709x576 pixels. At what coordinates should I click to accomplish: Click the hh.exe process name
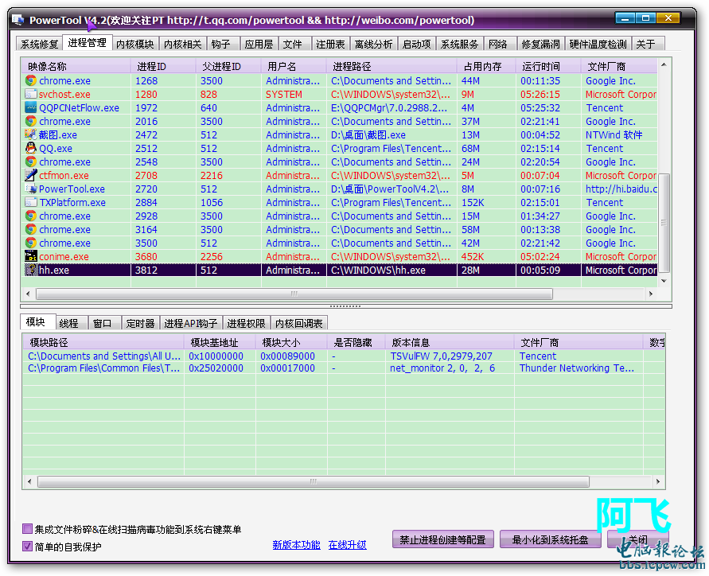pyautogui.click(x=54, y=270)
